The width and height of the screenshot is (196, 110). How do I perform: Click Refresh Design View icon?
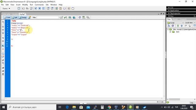click(80, 17)
